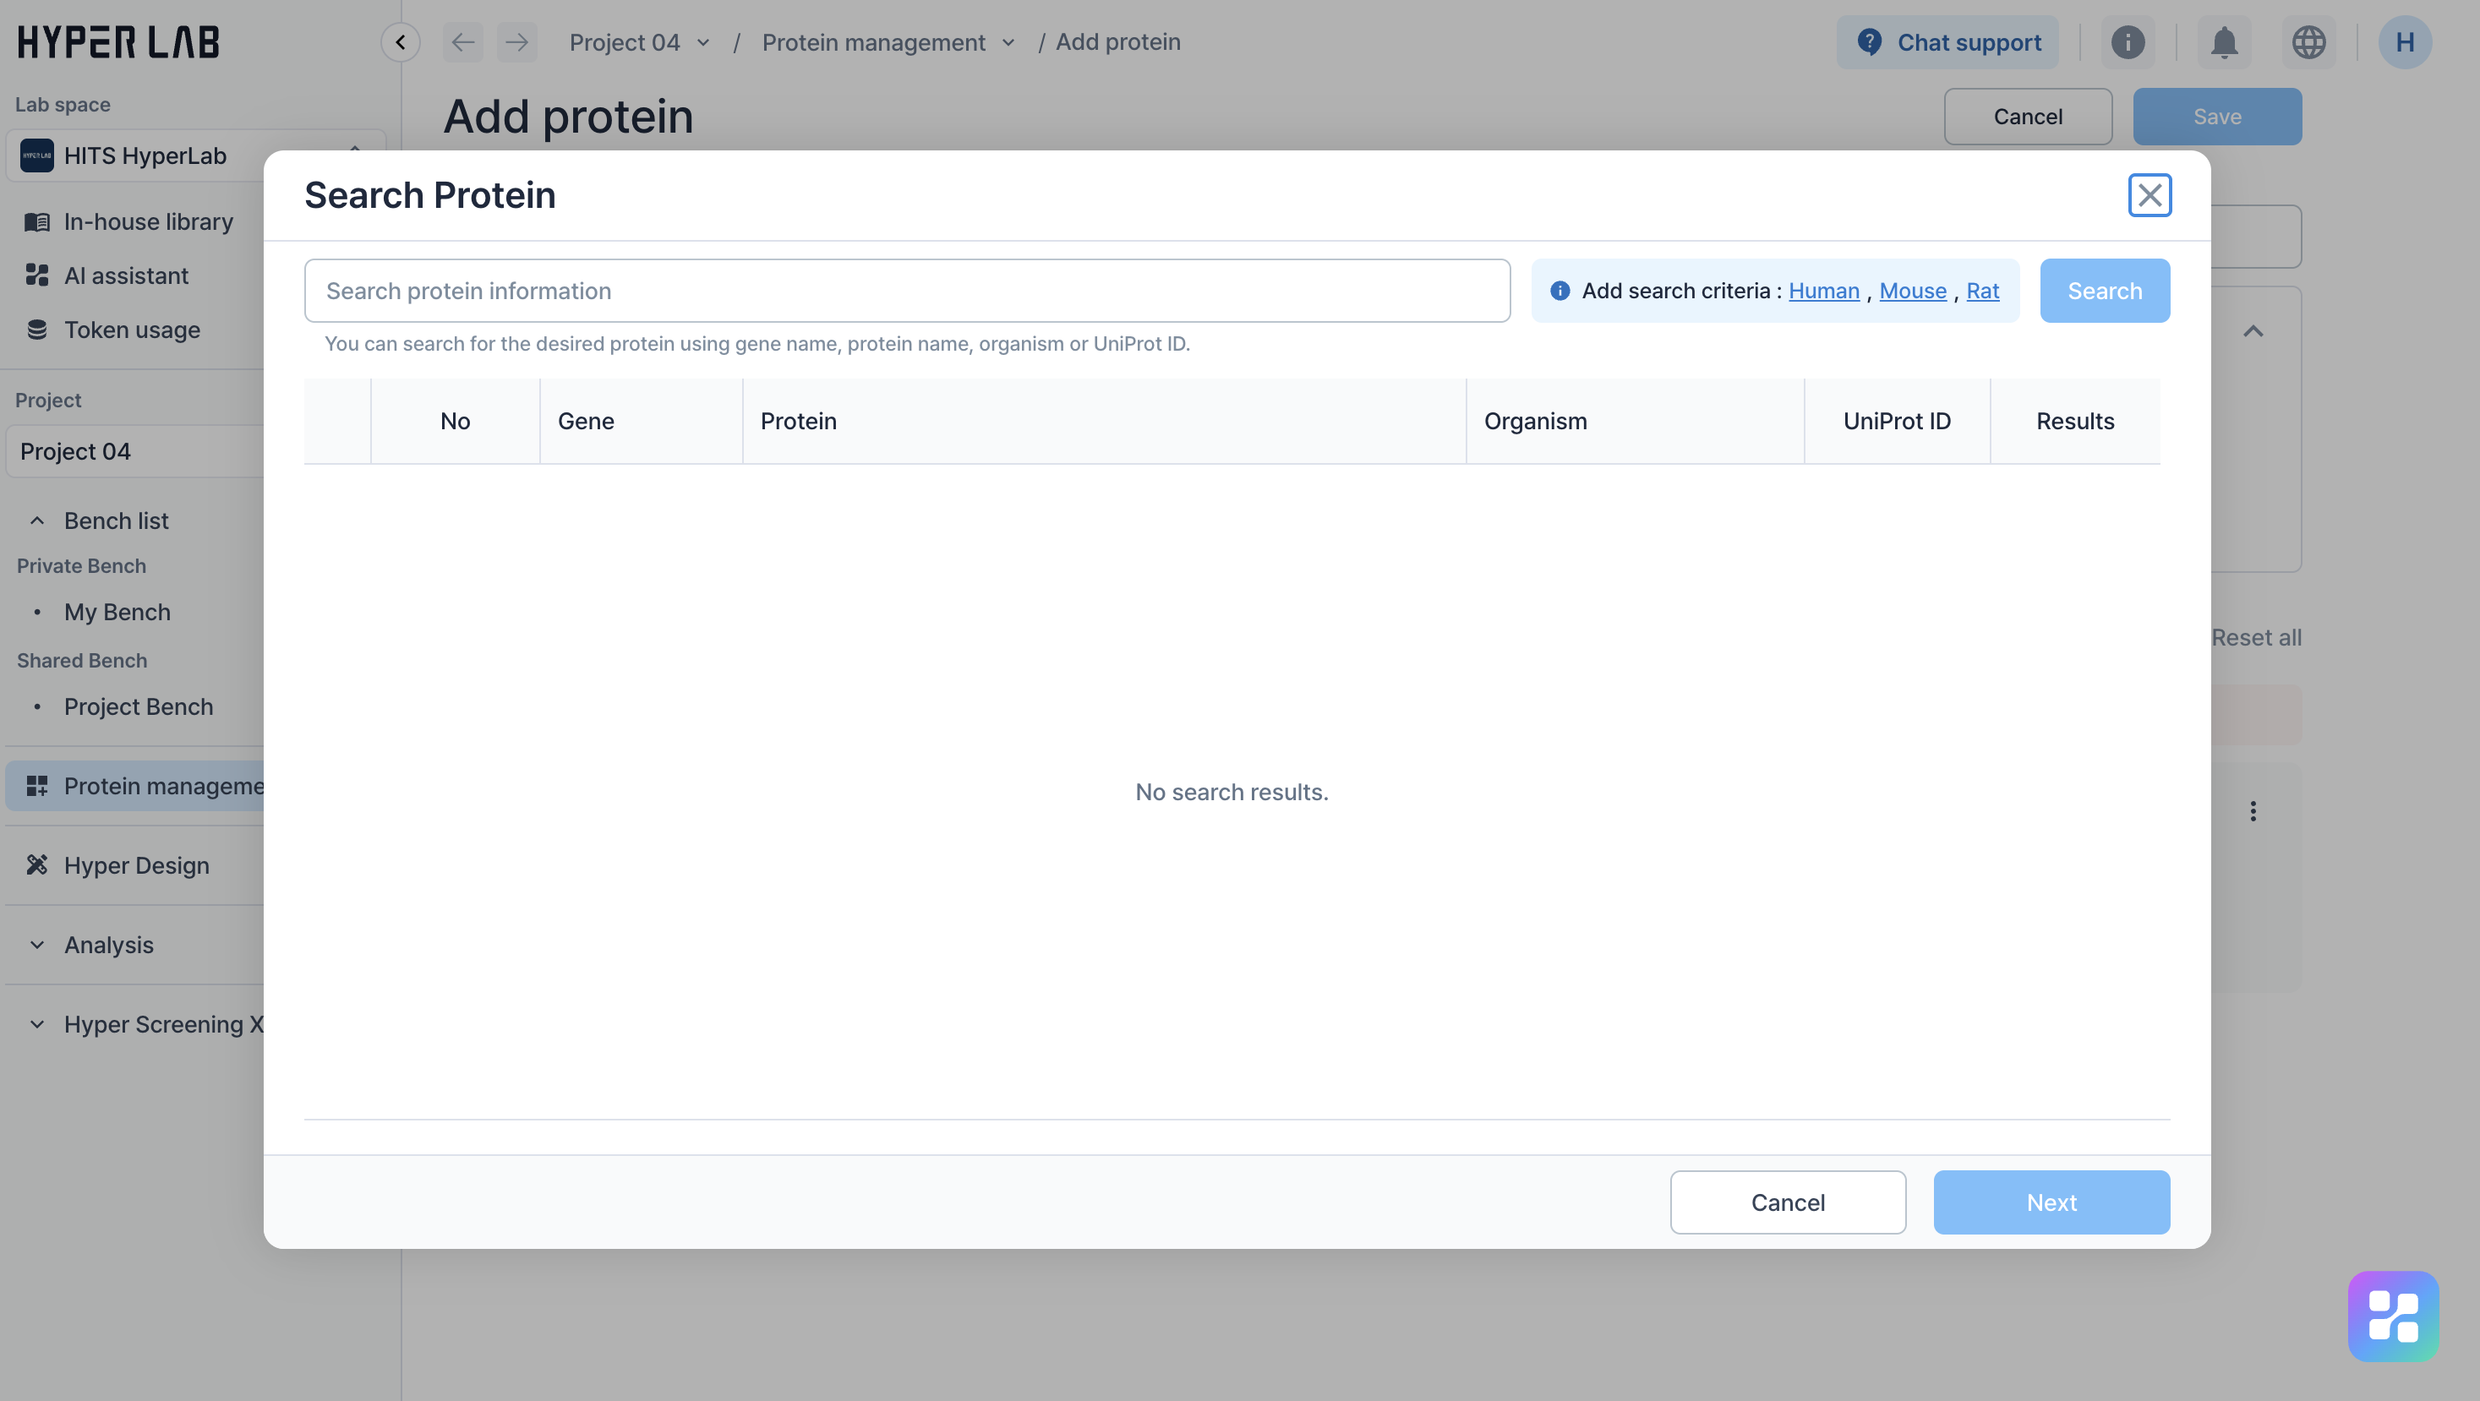Collapse sidebar with the chevron button
The image size is (2480, 1401).
401,42
